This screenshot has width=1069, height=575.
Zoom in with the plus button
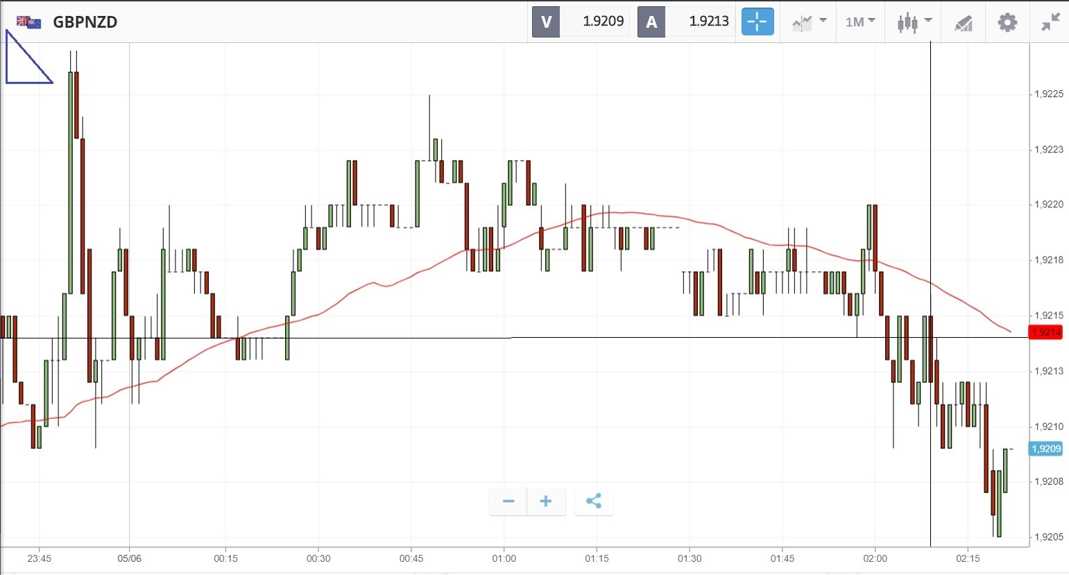[x=546, y=501]
